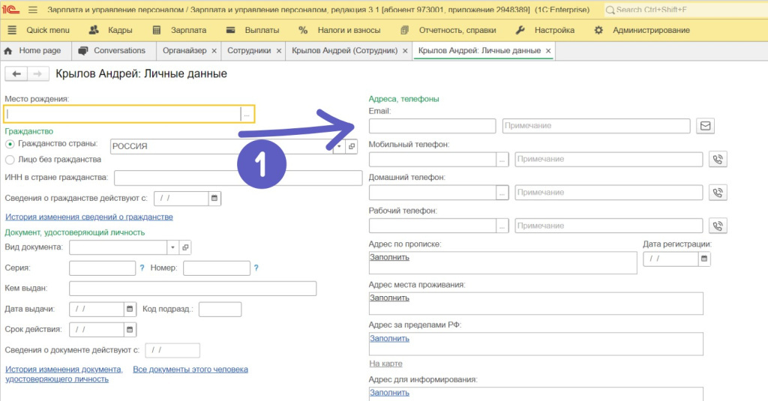
Task: Click into the Email input field
Action: pos(432,126)
